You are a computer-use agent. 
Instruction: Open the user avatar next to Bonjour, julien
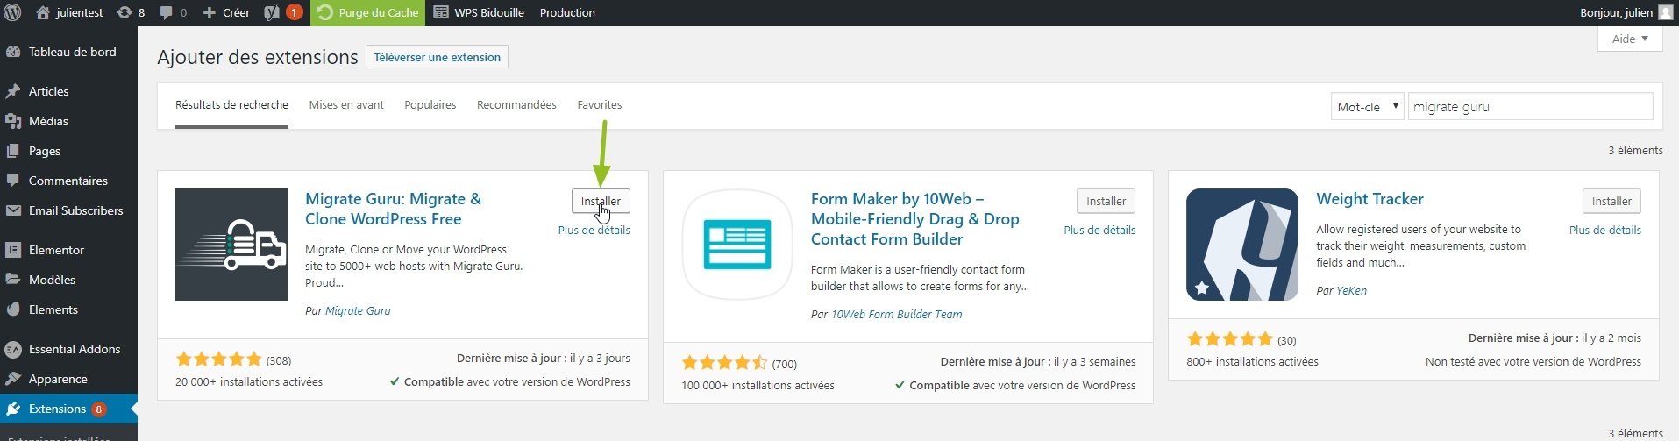pos(1665,12)
